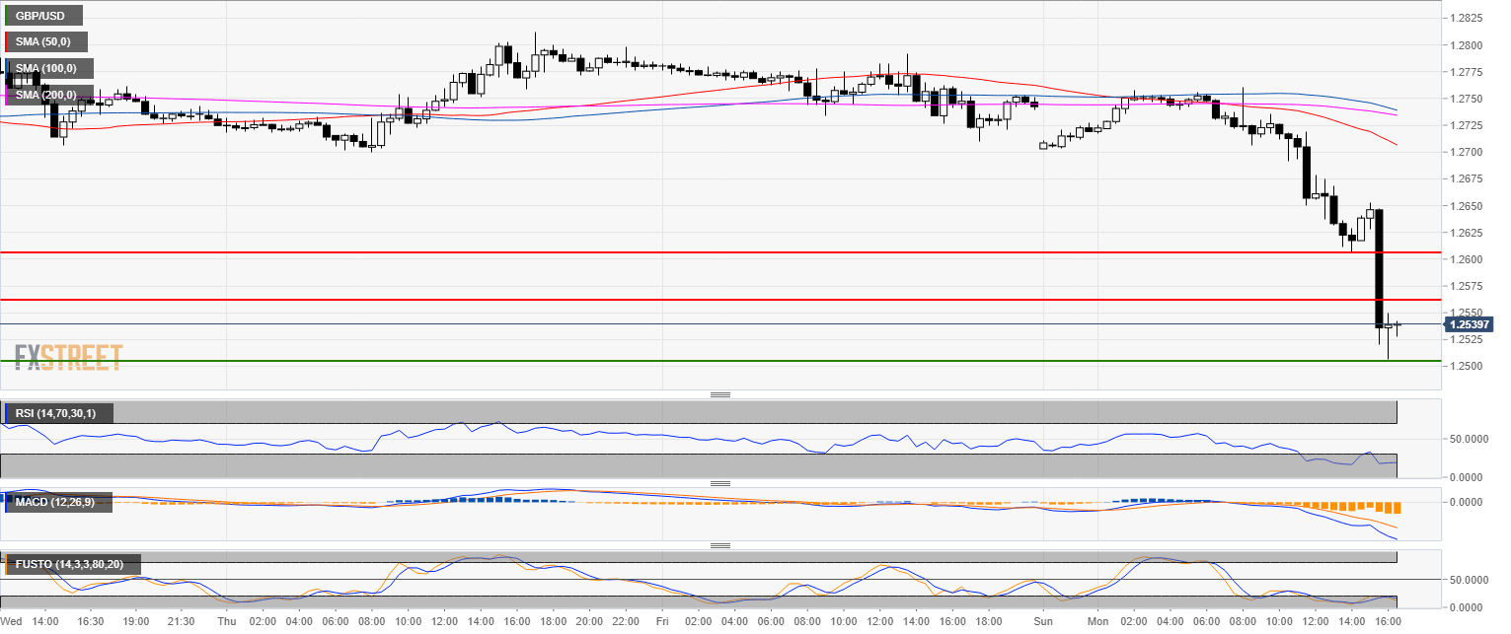The height and width of the screenshot is (634, 1511).
Task: Click the resize handle above FUSTO pane
Action: click(720, 545)
